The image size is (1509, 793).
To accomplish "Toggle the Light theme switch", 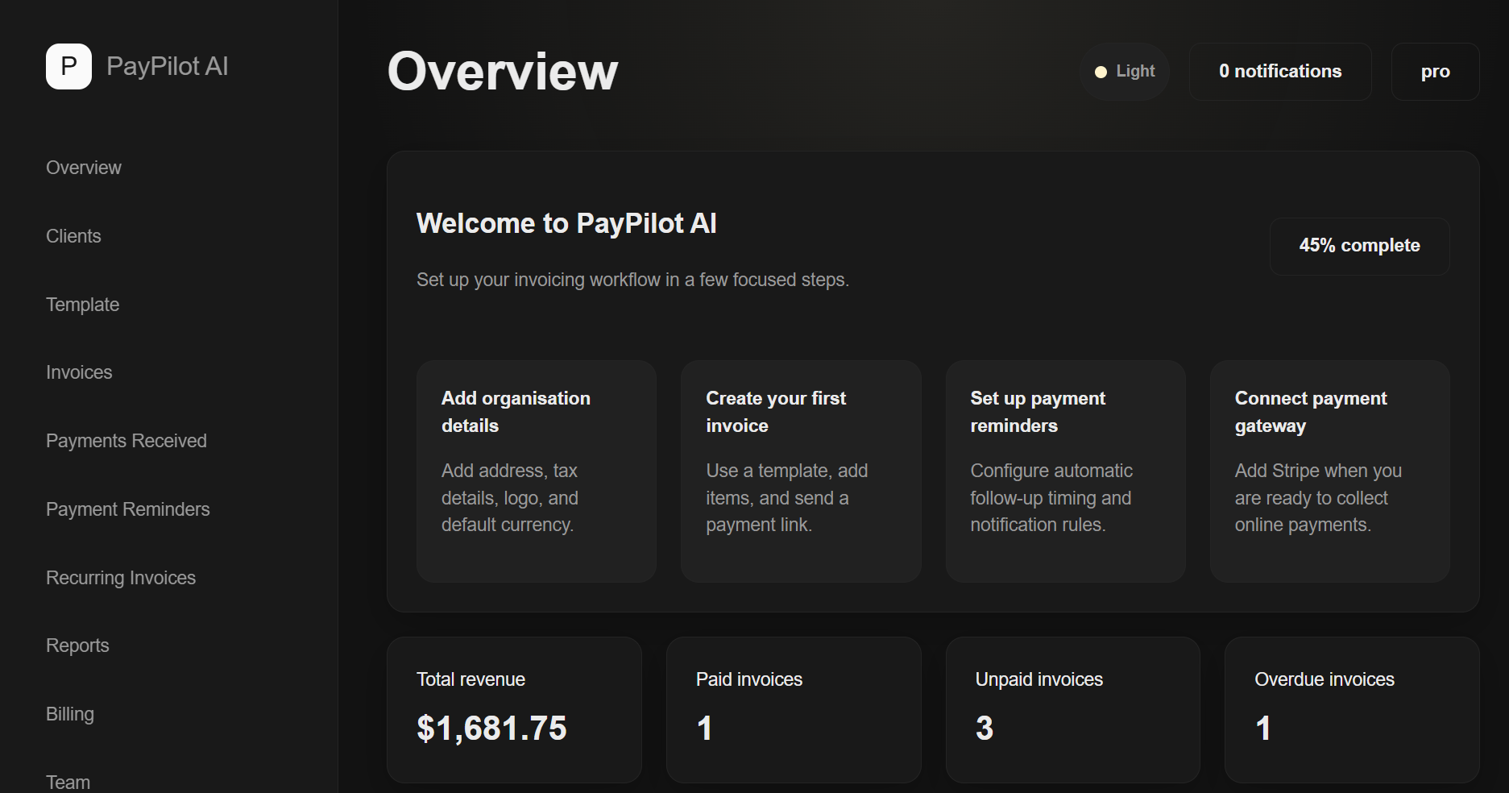I will (x=1125, y=72).
